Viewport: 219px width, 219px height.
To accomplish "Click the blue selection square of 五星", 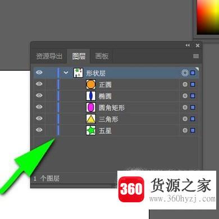I will pyautogui.click(x=193, y=130).
